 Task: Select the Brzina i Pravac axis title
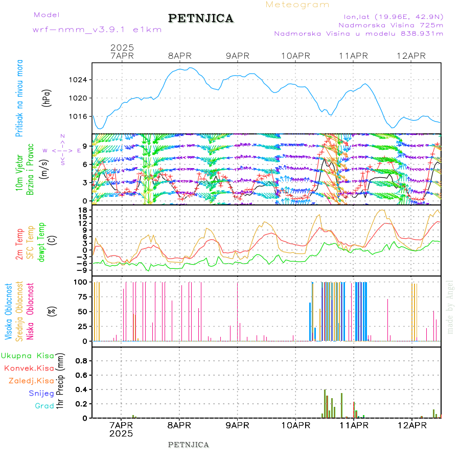point(30,169)
